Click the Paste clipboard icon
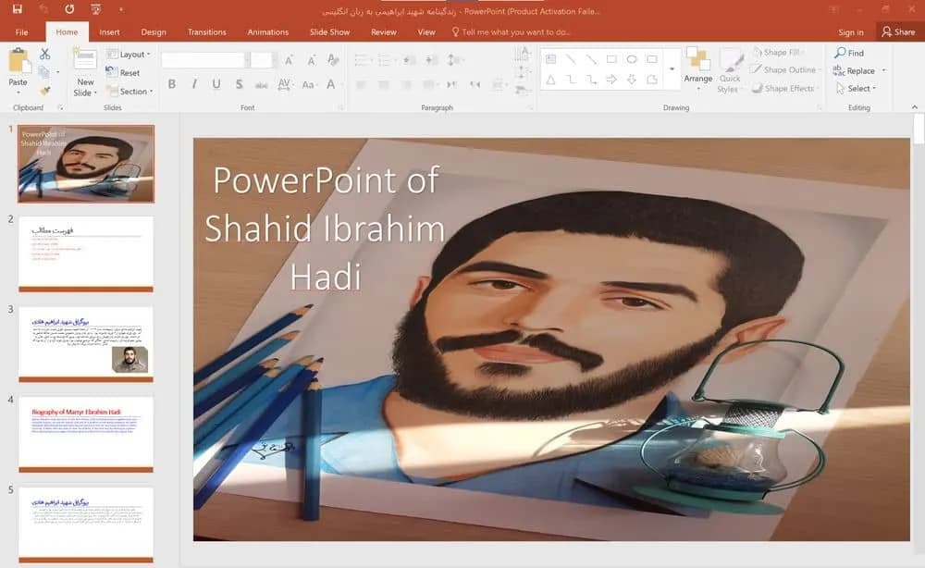Image resolution: width=925 pixels, height=568 pixels. [x=18, y=61]
